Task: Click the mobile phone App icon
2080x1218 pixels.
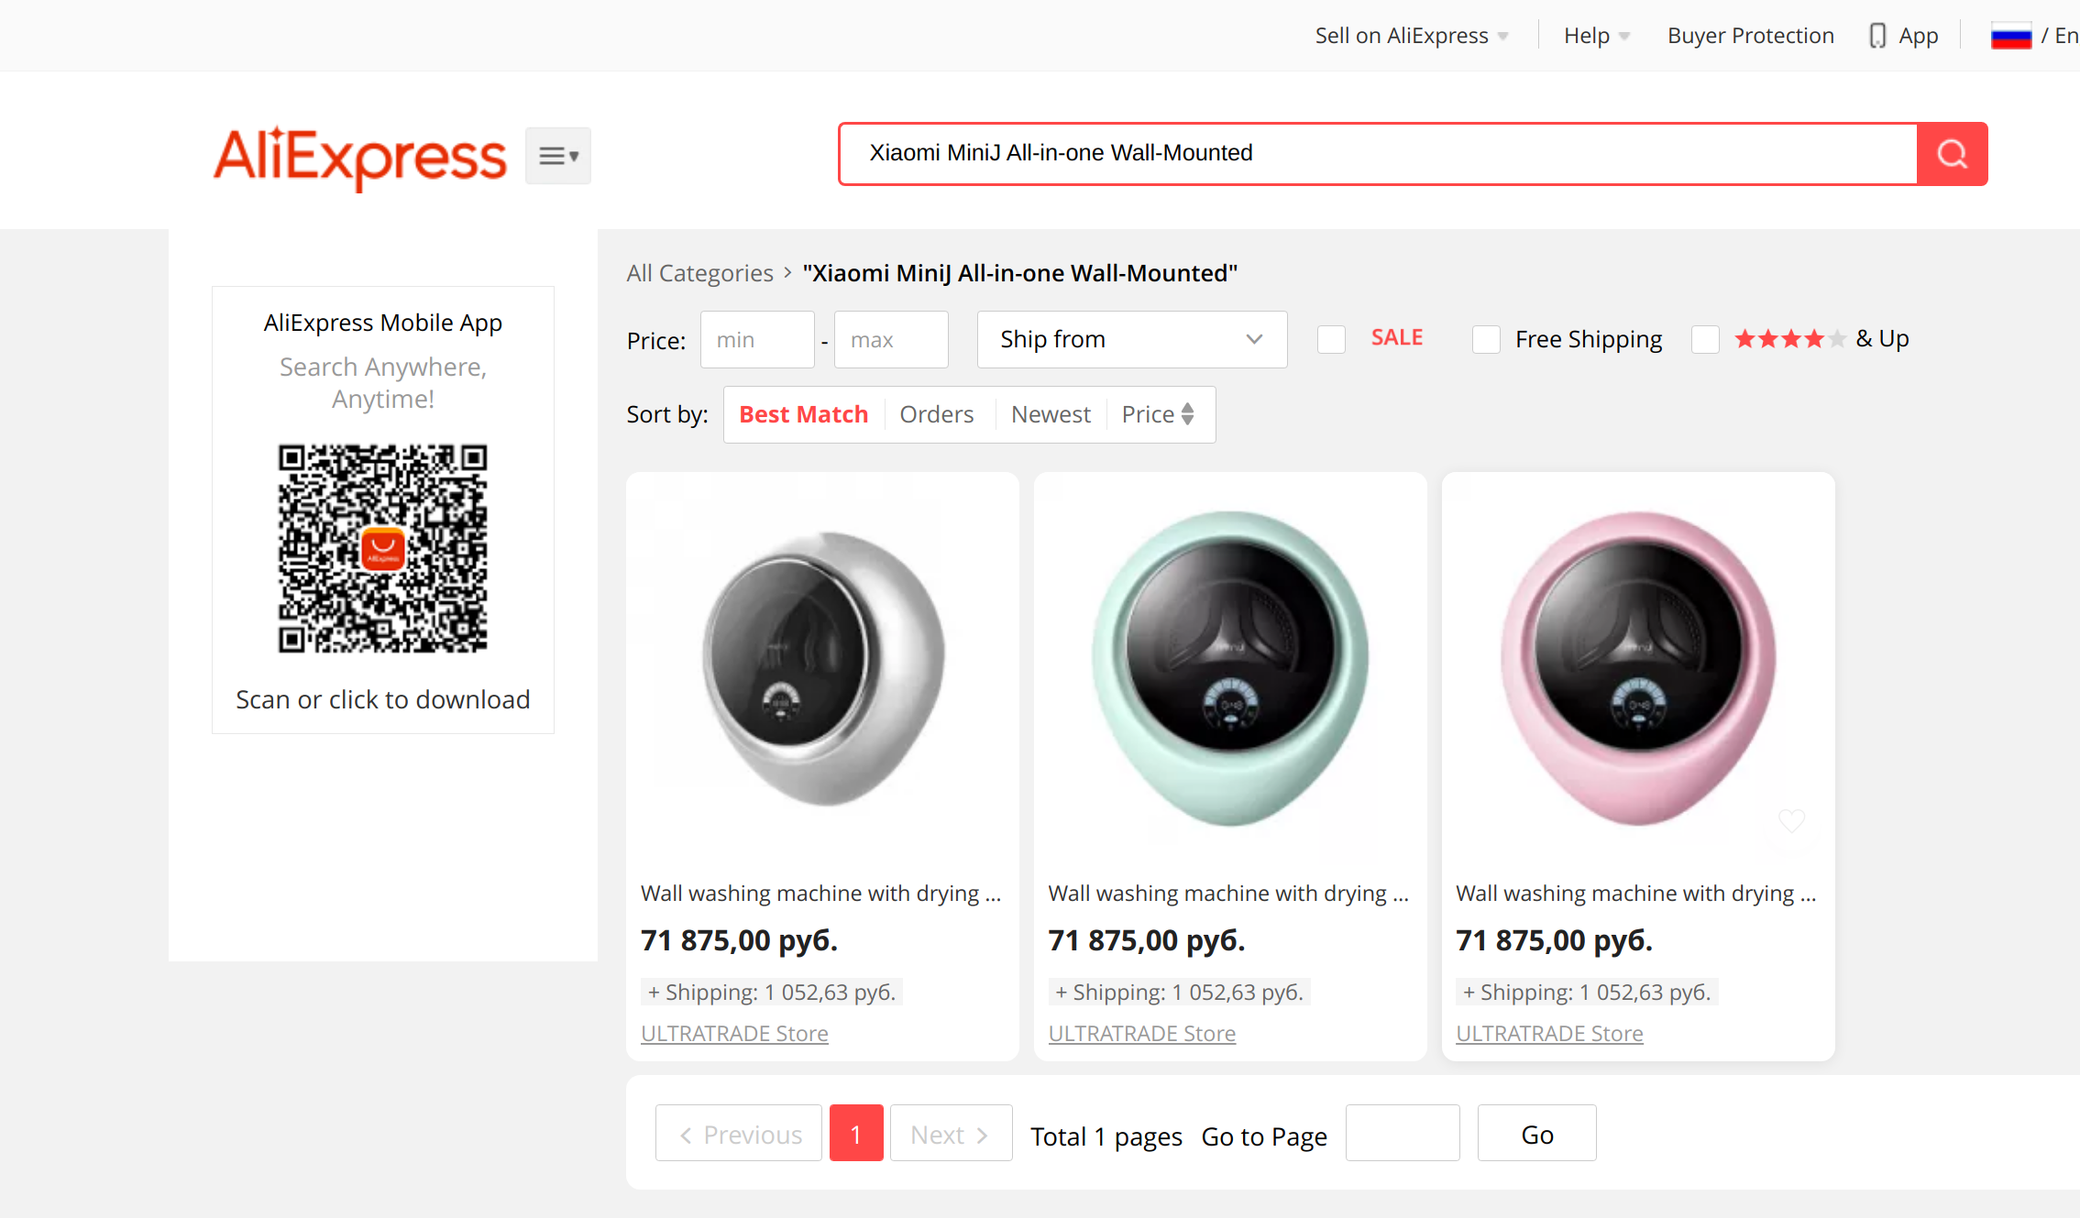Action: click(1877, 36)
